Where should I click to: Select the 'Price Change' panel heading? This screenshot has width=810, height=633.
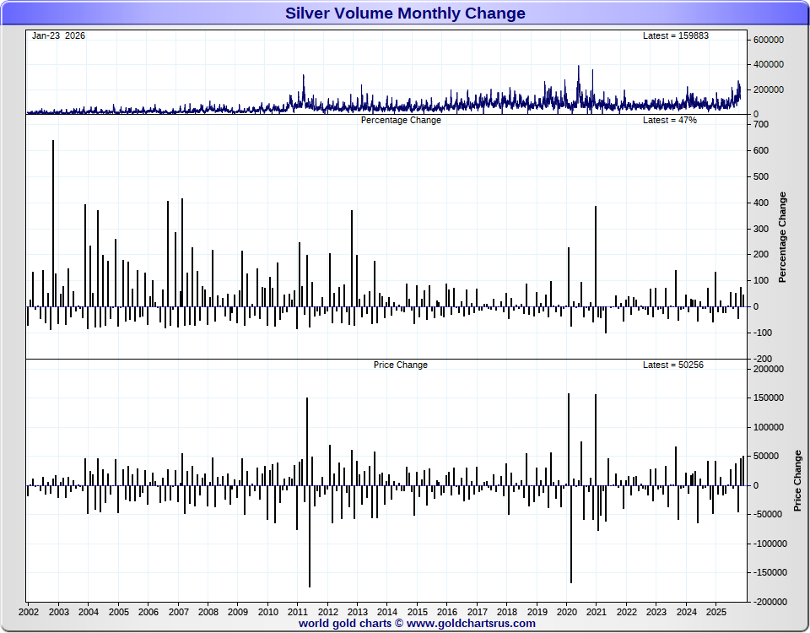click(x=400, y=365)
